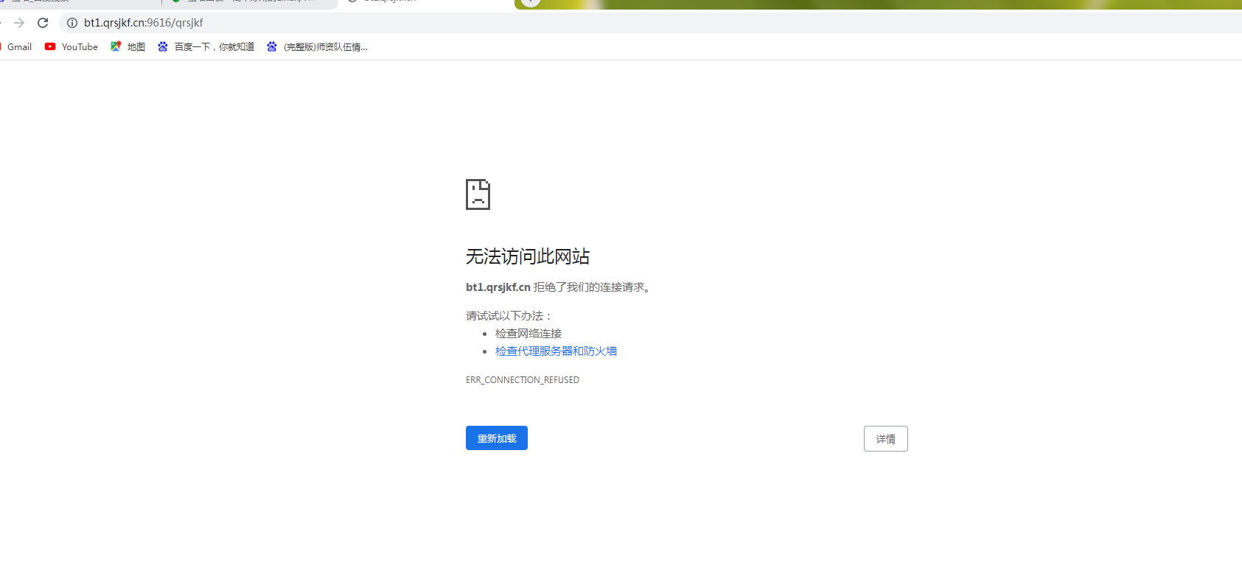The width and height of the screenshot is (1242, 579).
Task: Click the ERR_CONNECTION_REFUSED error code text
Action: tap(522, 380)
